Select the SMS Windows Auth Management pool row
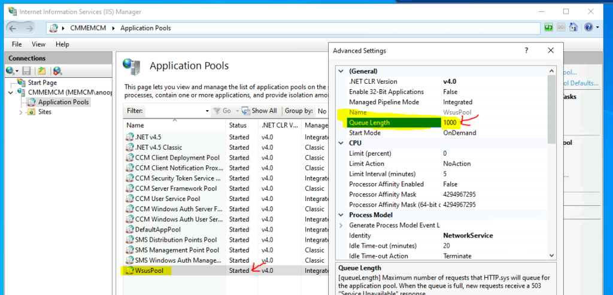Viewport: 613px width, 295px height. [x=226, y=260]
